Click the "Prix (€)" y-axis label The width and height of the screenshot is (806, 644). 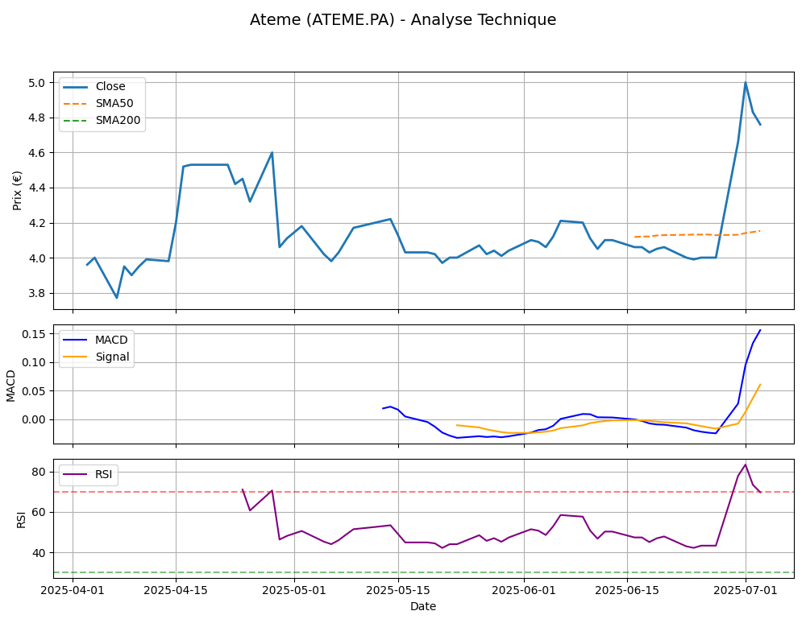click(18, 191)
